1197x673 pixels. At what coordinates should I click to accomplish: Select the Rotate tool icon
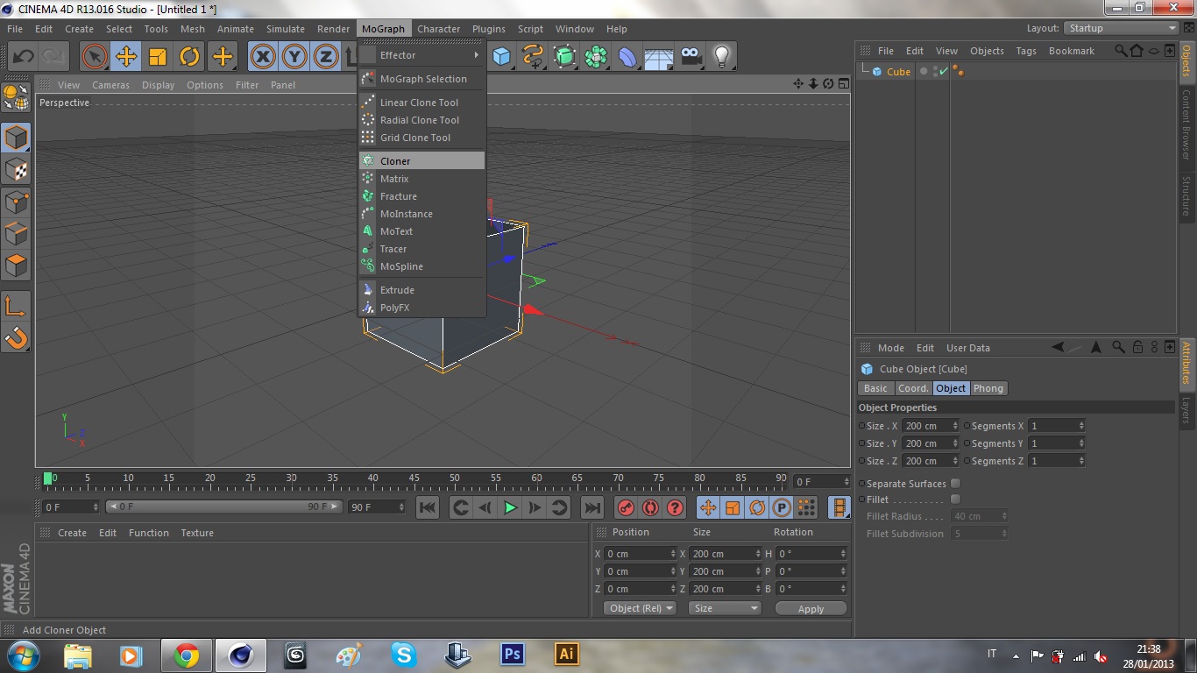189,57
